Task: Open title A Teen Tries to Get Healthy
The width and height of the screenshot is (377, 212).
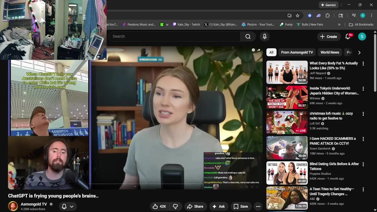Action: coord(332,191)
